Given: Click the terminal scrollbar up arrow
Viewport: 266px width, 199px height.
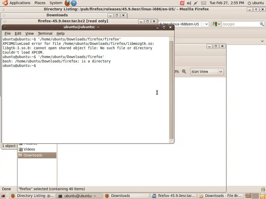Looking at the screenshot, I should [171, 39].
